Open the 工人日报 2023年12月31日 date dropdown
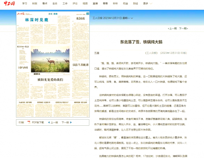The height and width of the screenshot is (158, 204). (113, 18)
